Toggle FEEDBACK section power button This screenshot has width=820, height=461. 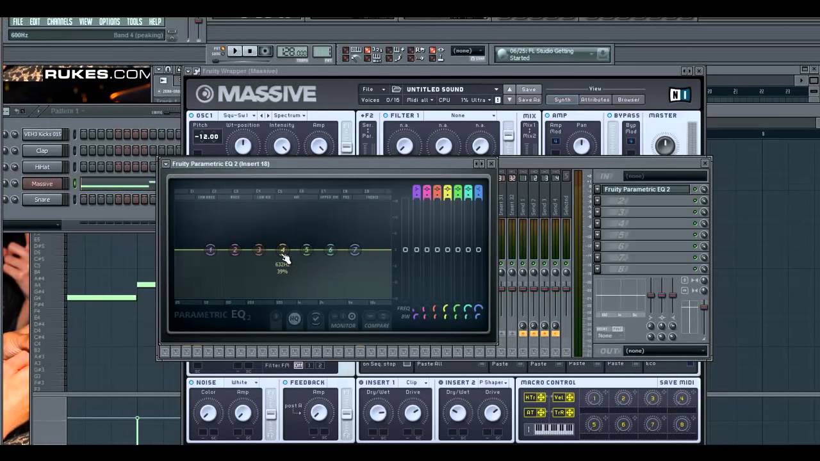pyautogui.click(x=285, y=383)
